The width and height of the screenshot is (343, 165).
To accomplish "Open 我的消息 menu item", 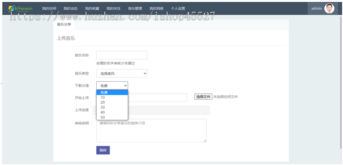I will (x=156, y=8).
